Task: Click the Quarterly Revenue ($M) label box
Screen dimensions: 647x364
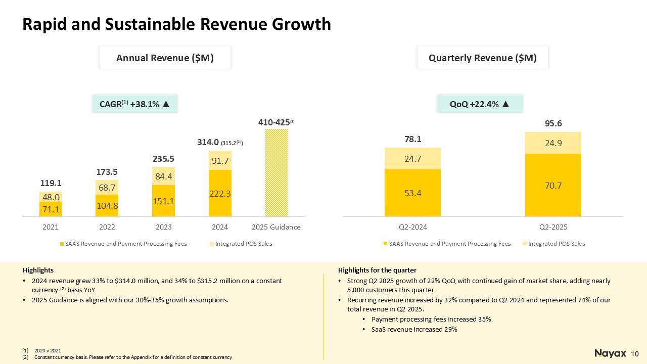Action: click(482, 58)
